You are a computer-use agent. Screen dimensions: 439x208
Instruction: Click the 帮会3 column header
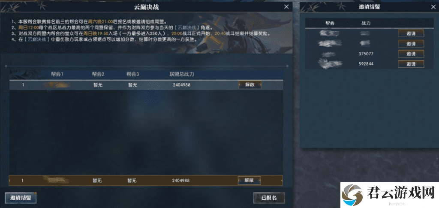133,74
